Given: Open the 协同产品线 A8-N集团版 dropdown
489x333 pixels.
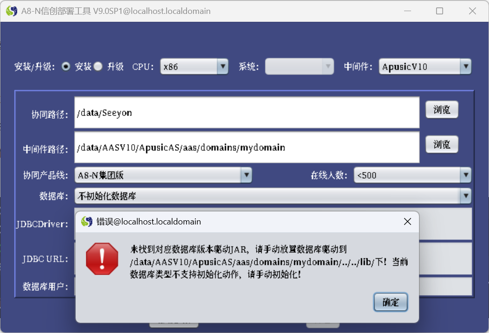Looking at the screenshot, I should click(163, 175).
